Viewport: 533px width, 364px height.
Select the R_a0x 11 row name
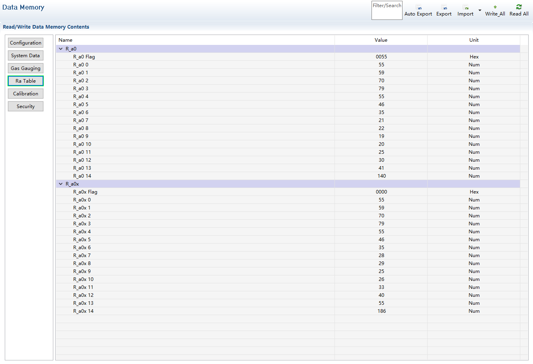coord(84,287)
